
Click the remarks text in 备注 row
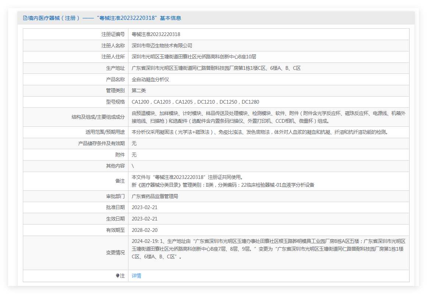(x=223, y=181)
